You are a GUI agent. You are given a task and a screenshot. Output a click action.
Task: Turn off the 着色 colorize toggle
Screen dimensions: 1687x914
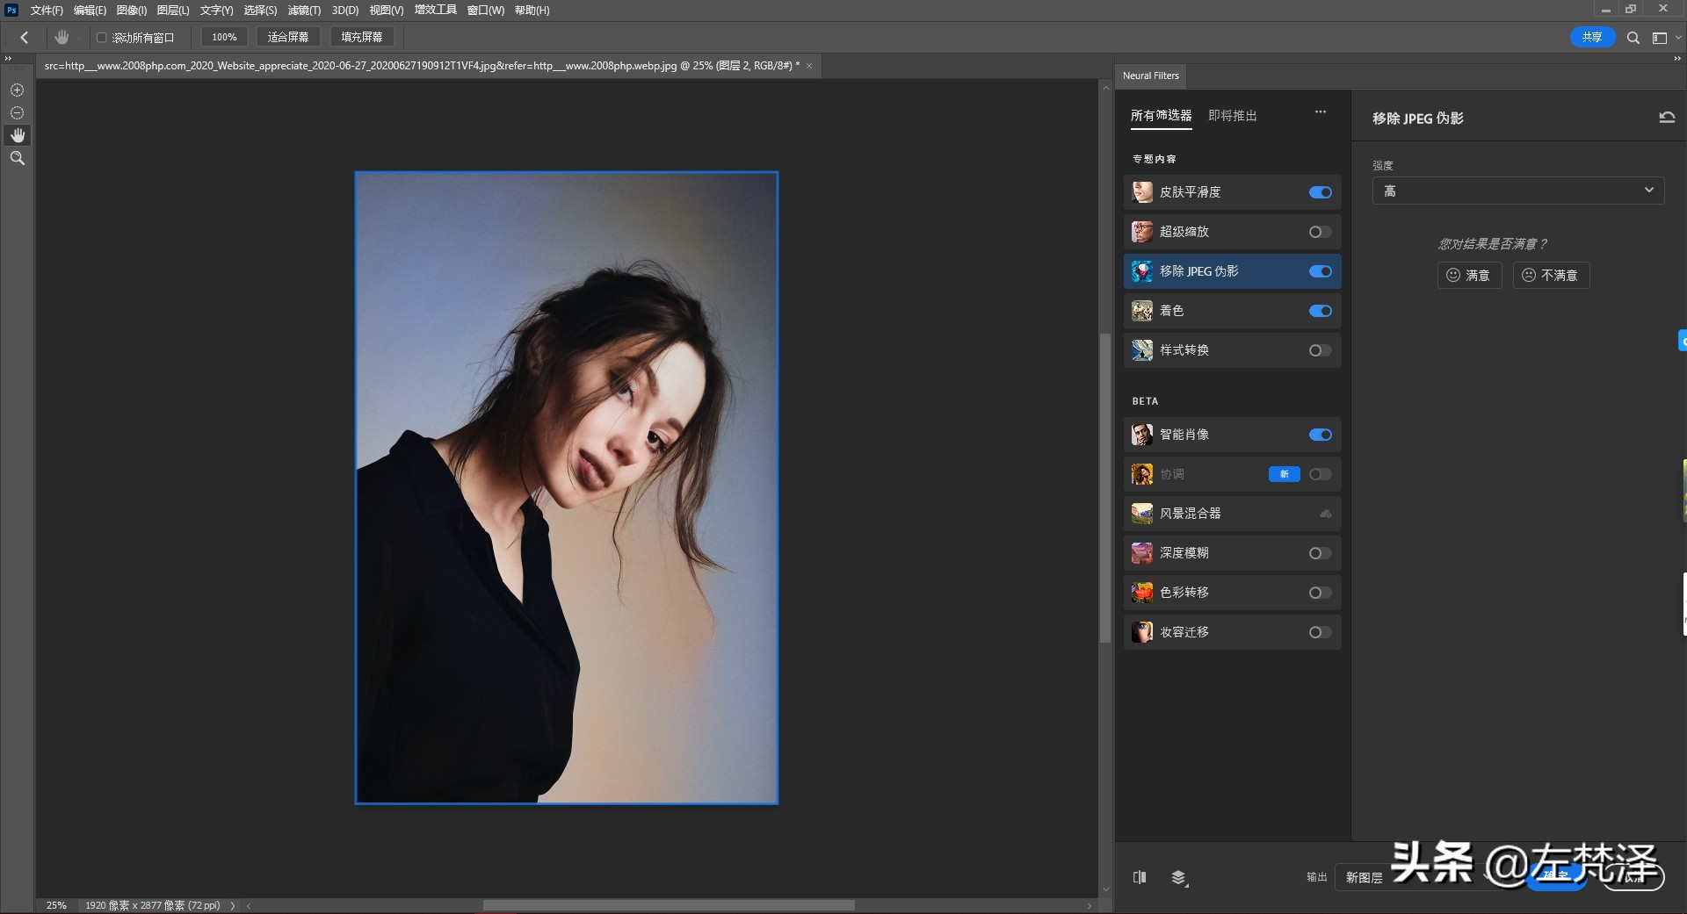(x=1319, y=311)
